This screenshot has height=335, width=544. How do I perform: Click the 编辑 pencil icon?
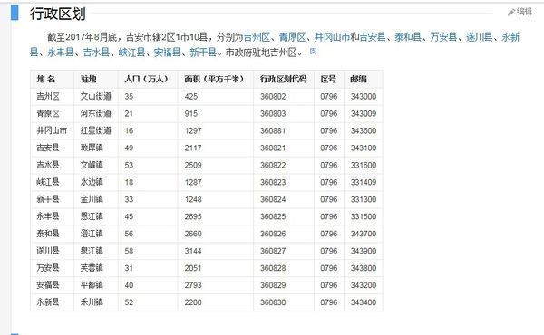[510, 12]
